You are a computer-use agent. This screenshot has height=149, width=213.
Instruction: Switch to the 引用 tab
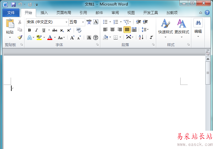83,13
